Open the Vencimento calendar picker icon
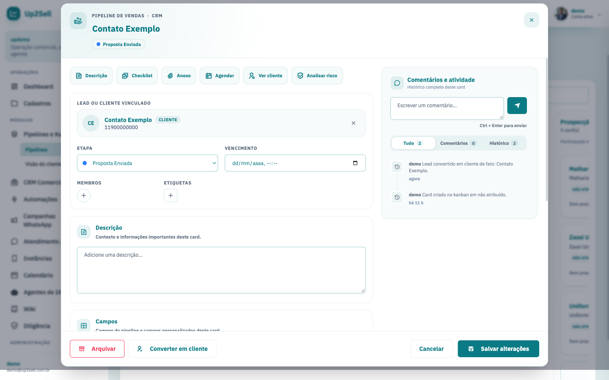The height and width of the screenshot is (380, 609). (355, 163)
